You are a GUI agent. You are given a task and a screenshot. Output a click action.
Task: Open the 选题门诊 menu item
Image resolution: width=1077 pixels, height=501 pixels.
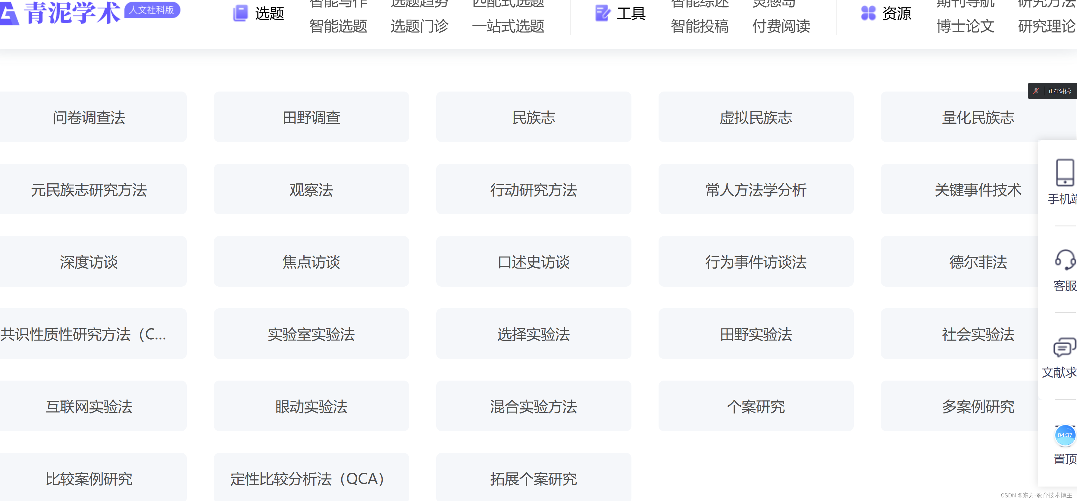(x=419, y=26)
